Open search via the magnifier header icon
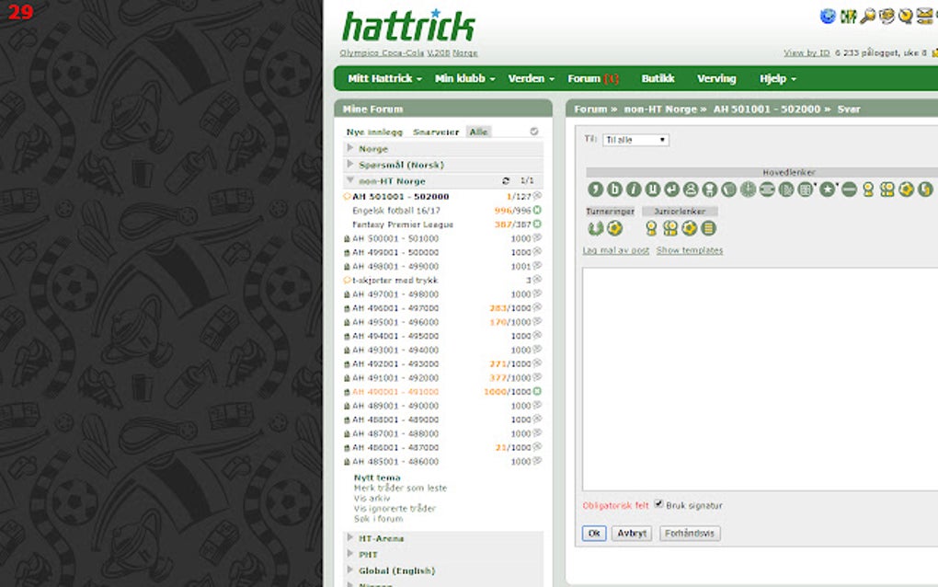The width and height of the screenshot is (938, 587). coord(867,16)
